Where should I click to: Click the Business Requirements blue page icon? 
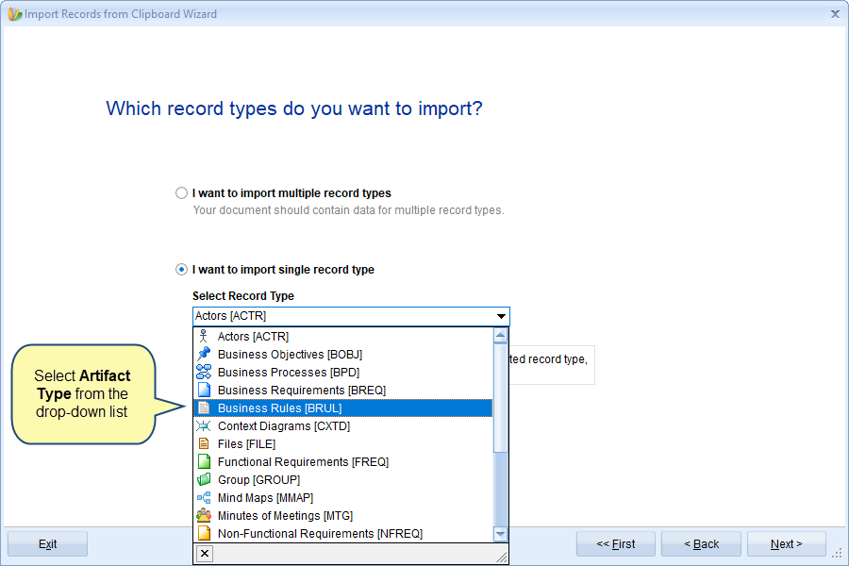coord(204,390)
